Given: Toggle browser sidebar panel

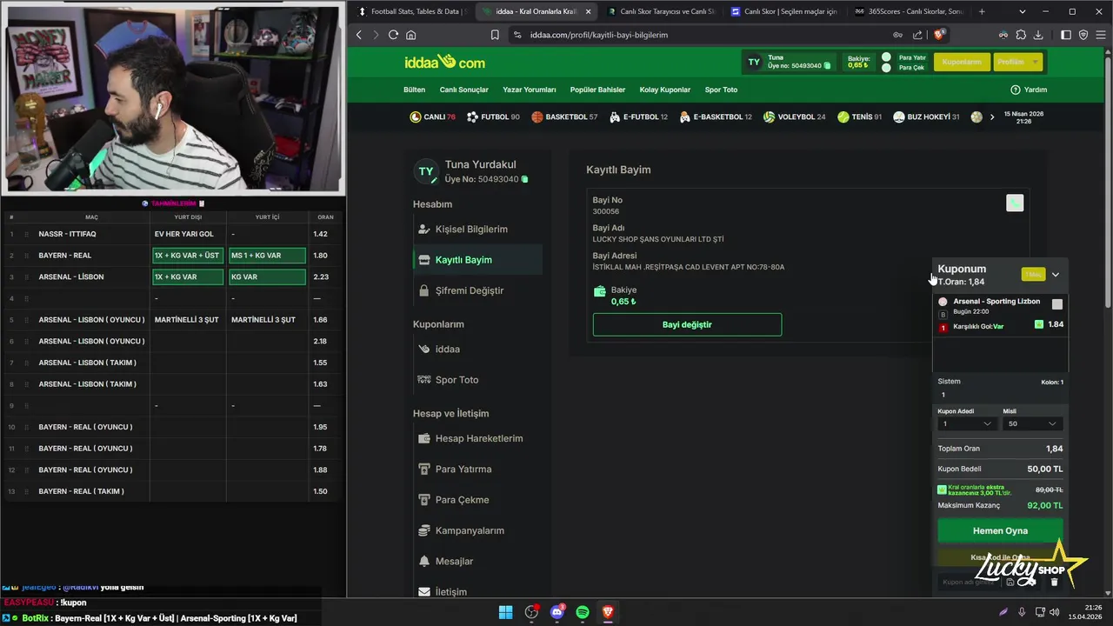Looking at the screenshot, I should (x=1066, y=35).
